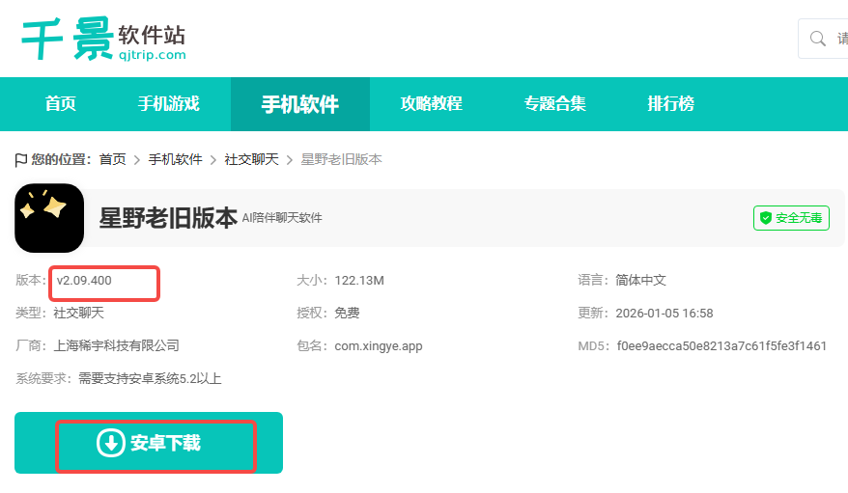
Task: Click the flag icon beside 您的位置
Action: (21, 159)
